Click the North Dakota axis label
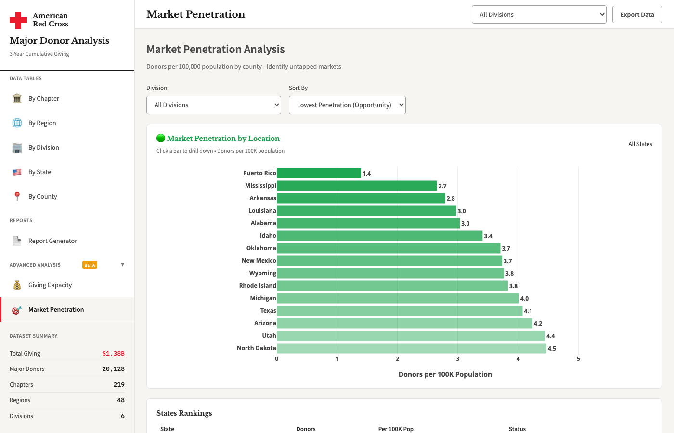 pyautogui.click(x=257, y=348)
